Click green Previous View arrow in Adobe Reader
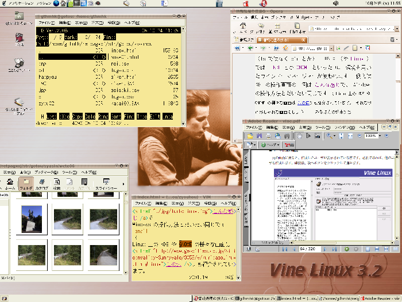Image resolution: width=402 pixels, height=302 pixels. point(347,249)
